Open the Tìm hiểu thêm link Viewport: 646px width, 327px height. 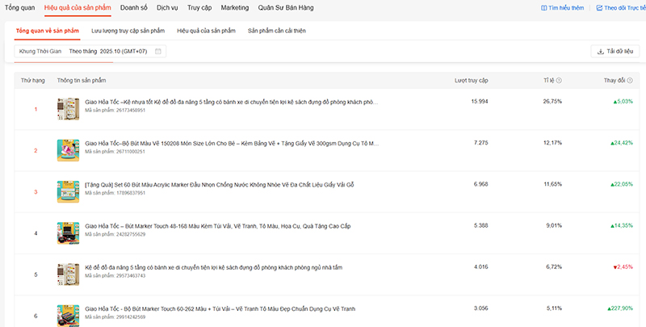[x=564, y=8]
